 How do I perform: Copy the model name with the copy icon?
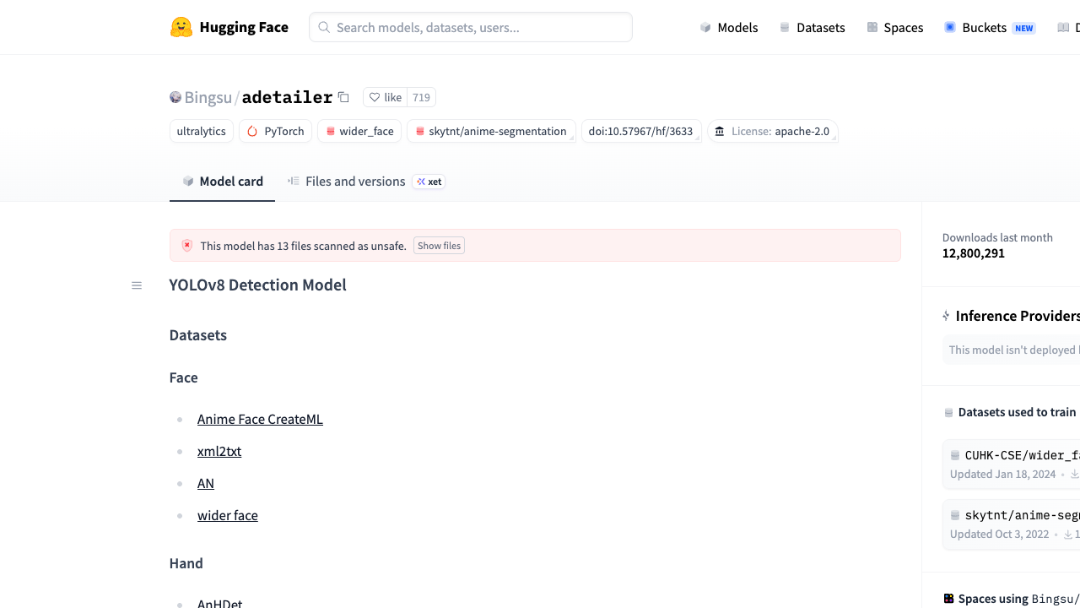click(343, 97)
